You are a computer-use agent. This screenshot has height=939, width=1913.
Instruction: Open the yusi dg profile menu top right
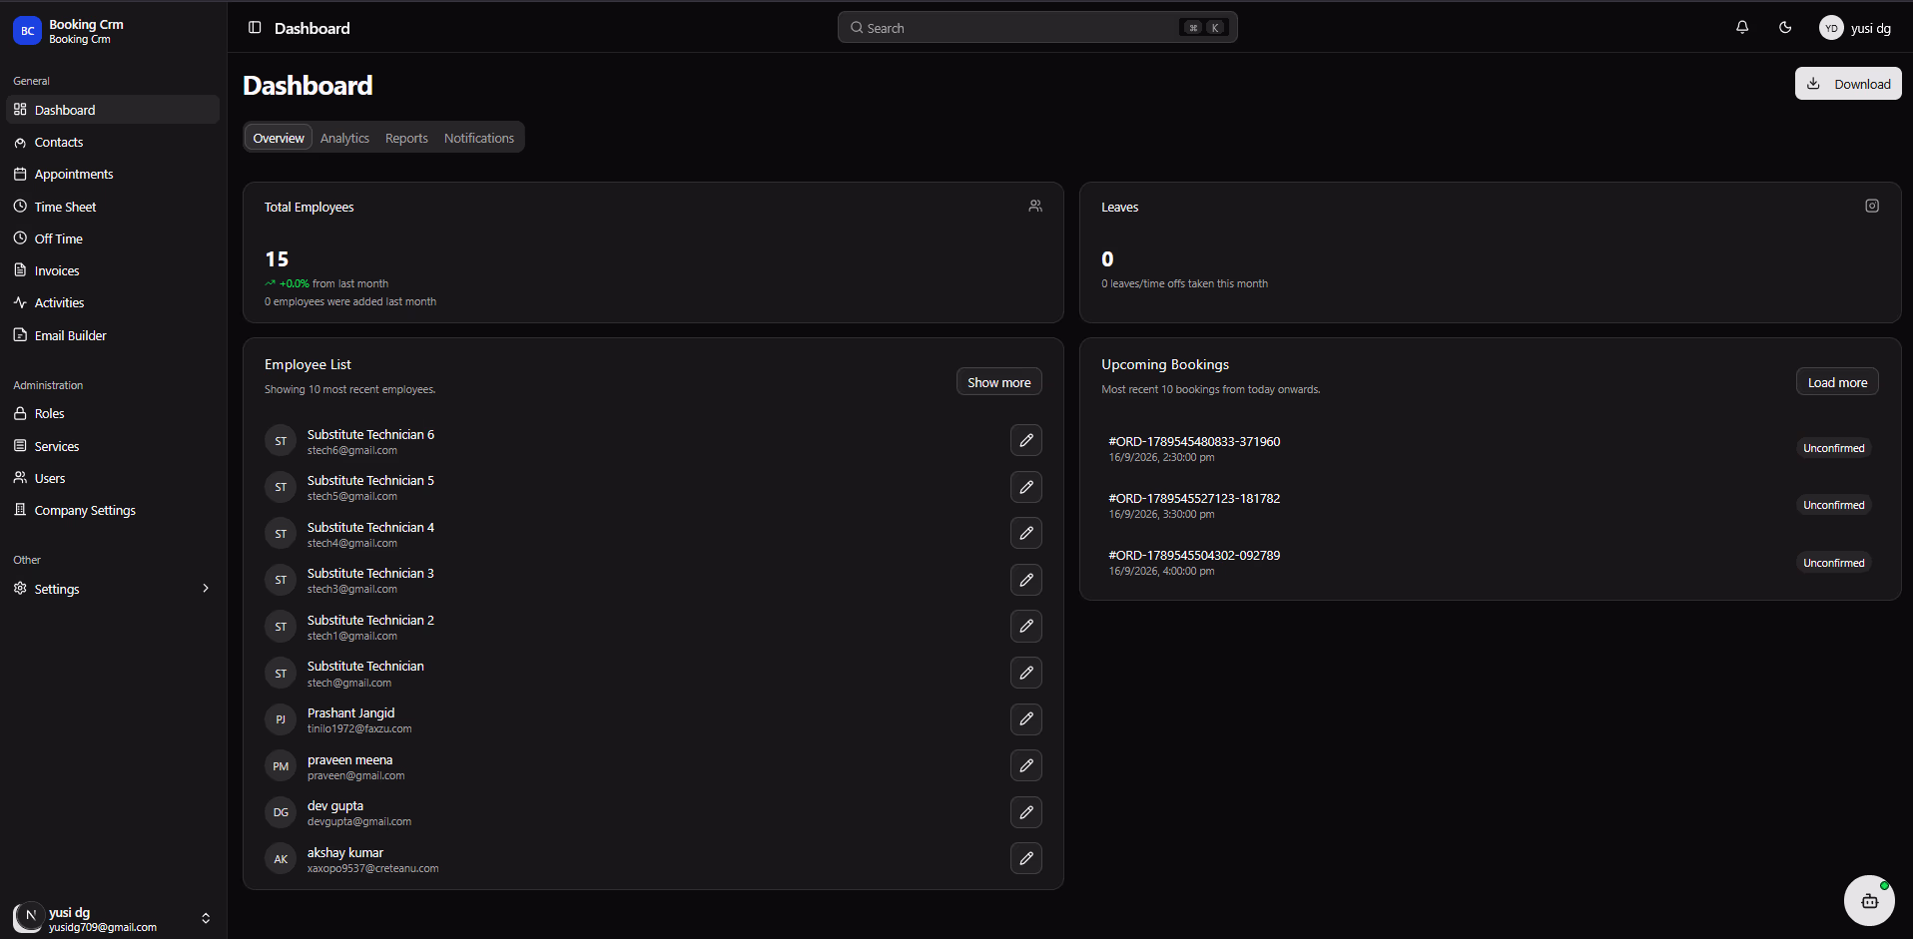pos(1855,28)
